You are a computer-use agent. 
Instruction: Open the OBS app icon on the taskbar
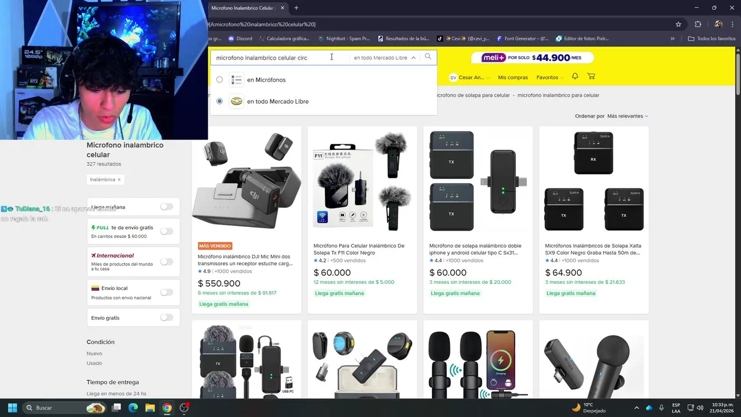[x=184, y=408]
